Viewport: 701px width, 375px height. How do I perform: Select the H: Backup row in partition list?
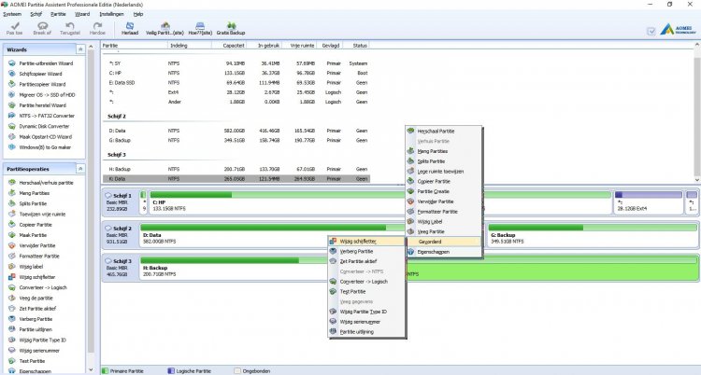236,169
